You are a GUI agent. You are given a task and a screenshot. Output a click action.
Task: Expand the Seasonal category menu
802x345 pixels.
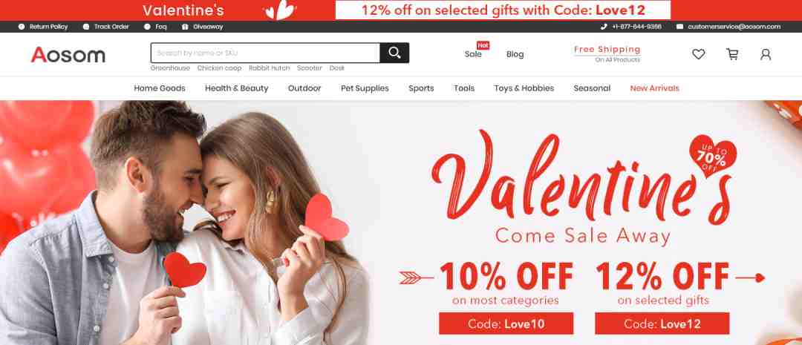(x=592, y=88)
